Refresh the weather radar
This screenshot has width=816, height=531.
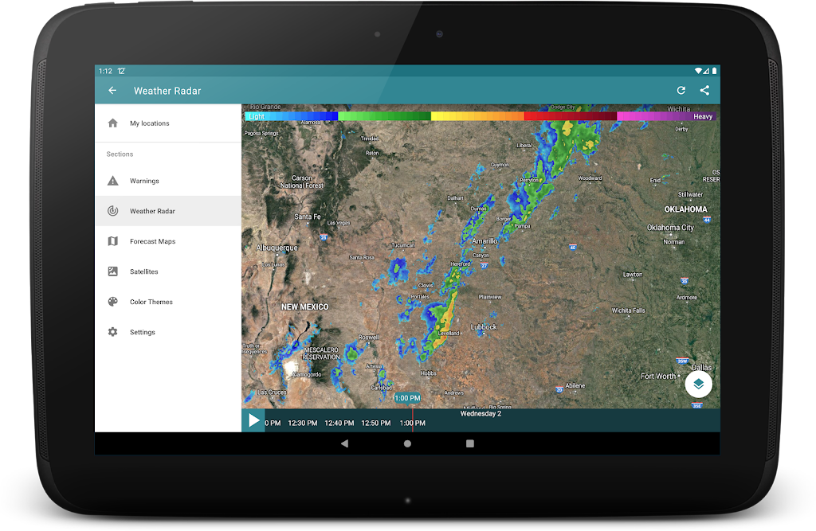click(681, 91)
